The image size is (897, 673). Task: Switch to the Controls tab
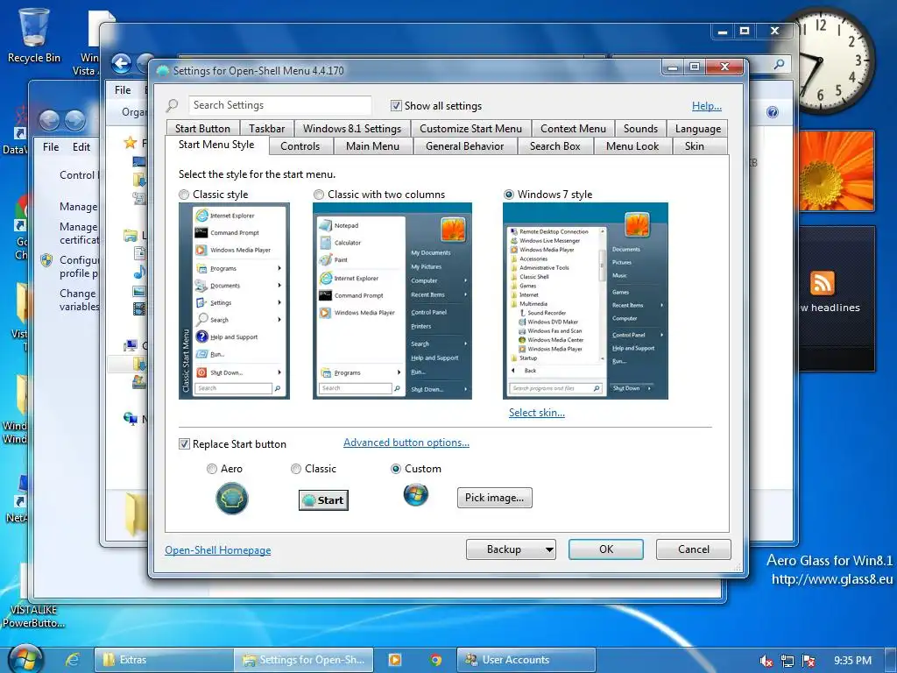[x=300, y=146]
